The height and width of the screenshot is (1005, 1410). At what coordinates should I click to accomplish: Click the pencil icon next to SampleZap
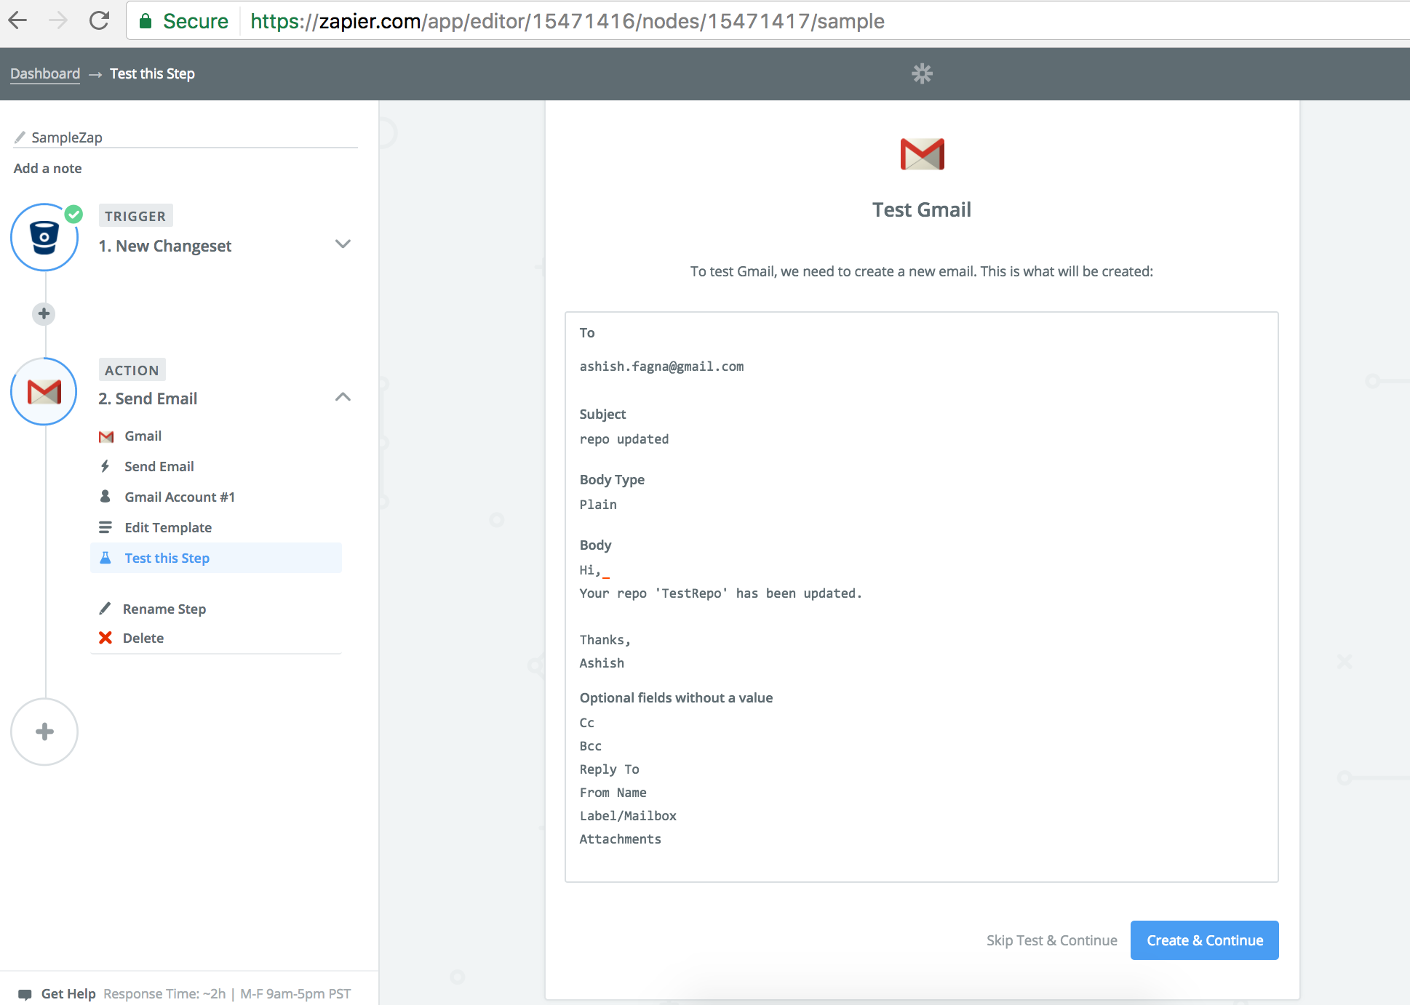pos(20,137)
